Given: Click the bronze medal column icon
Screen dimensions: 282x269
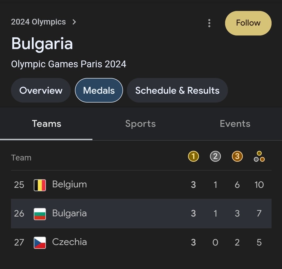Looking at the screenshot, I should (237, 157).
